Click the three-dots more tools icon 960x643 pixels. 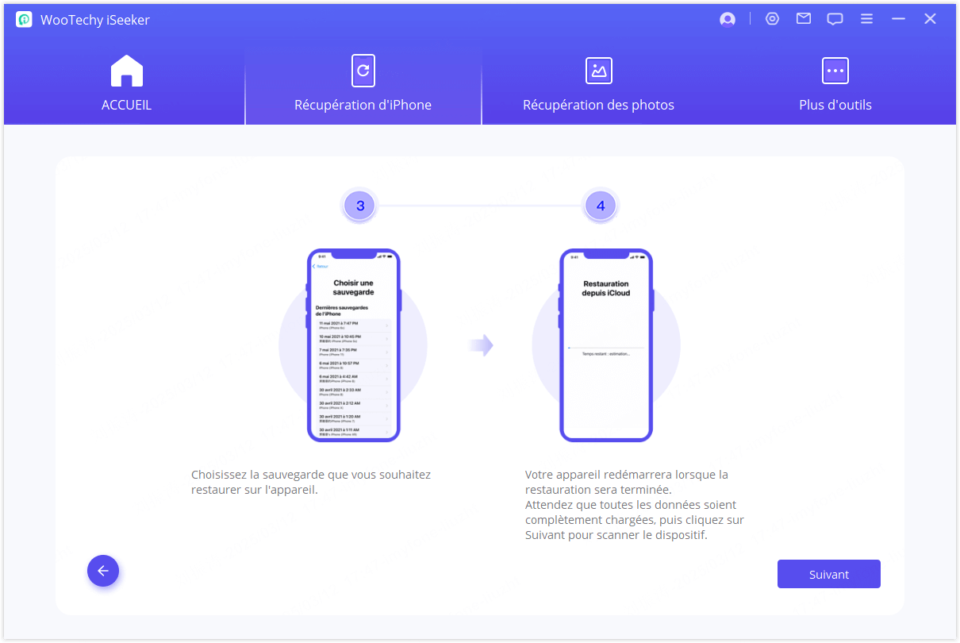pyautogui.click(x=835, y=71)
